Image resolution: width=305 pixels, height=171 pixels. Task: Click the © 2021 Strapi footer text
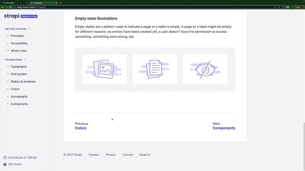[x=72, y=155]
